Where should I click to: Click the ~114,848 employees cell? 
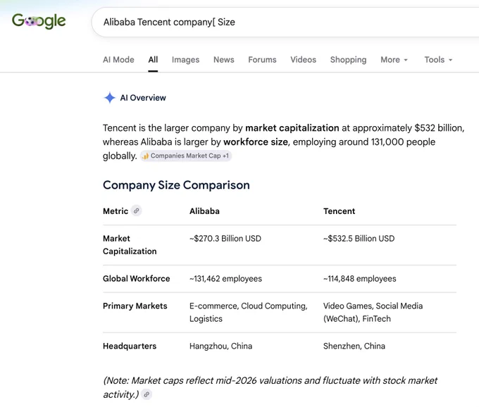[x=359, y=278]
